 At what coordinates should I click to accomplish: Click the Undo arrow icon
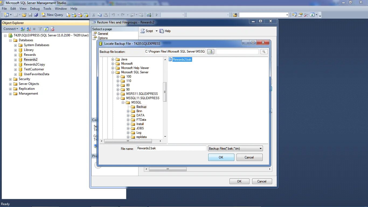pos(113,15)
